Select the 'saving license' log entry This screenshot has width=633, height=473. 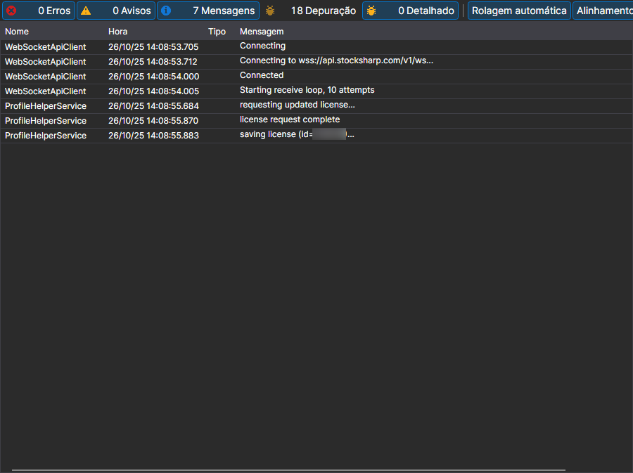316,136
